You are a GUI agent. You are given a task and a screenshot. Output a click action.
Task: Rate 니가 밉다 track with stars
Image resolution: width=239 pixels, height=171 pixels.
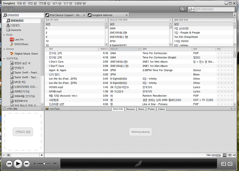(225, 75)
